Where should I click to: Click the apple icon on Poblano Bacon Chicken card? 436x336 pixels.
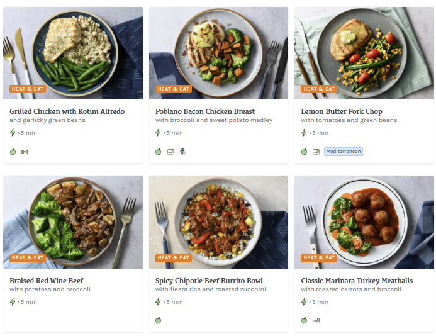click(159, 152)
